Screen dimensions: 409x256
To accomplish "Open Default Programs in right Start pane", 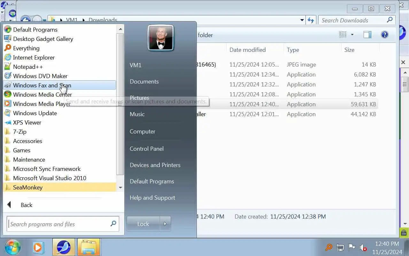I will 152,181.
